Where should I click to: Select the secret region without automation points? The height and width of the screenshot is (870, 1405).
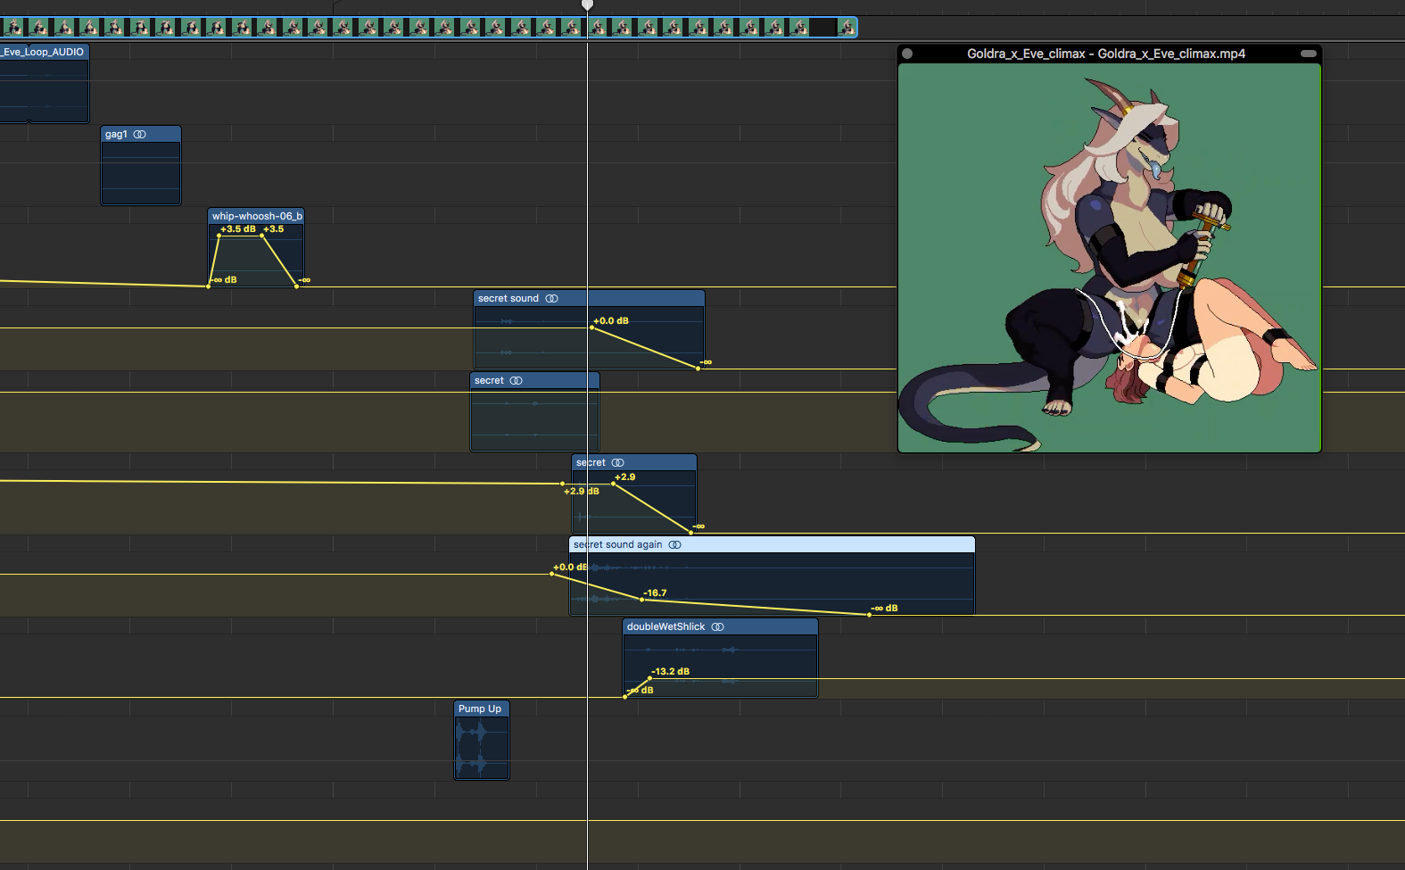coord(534,412)
